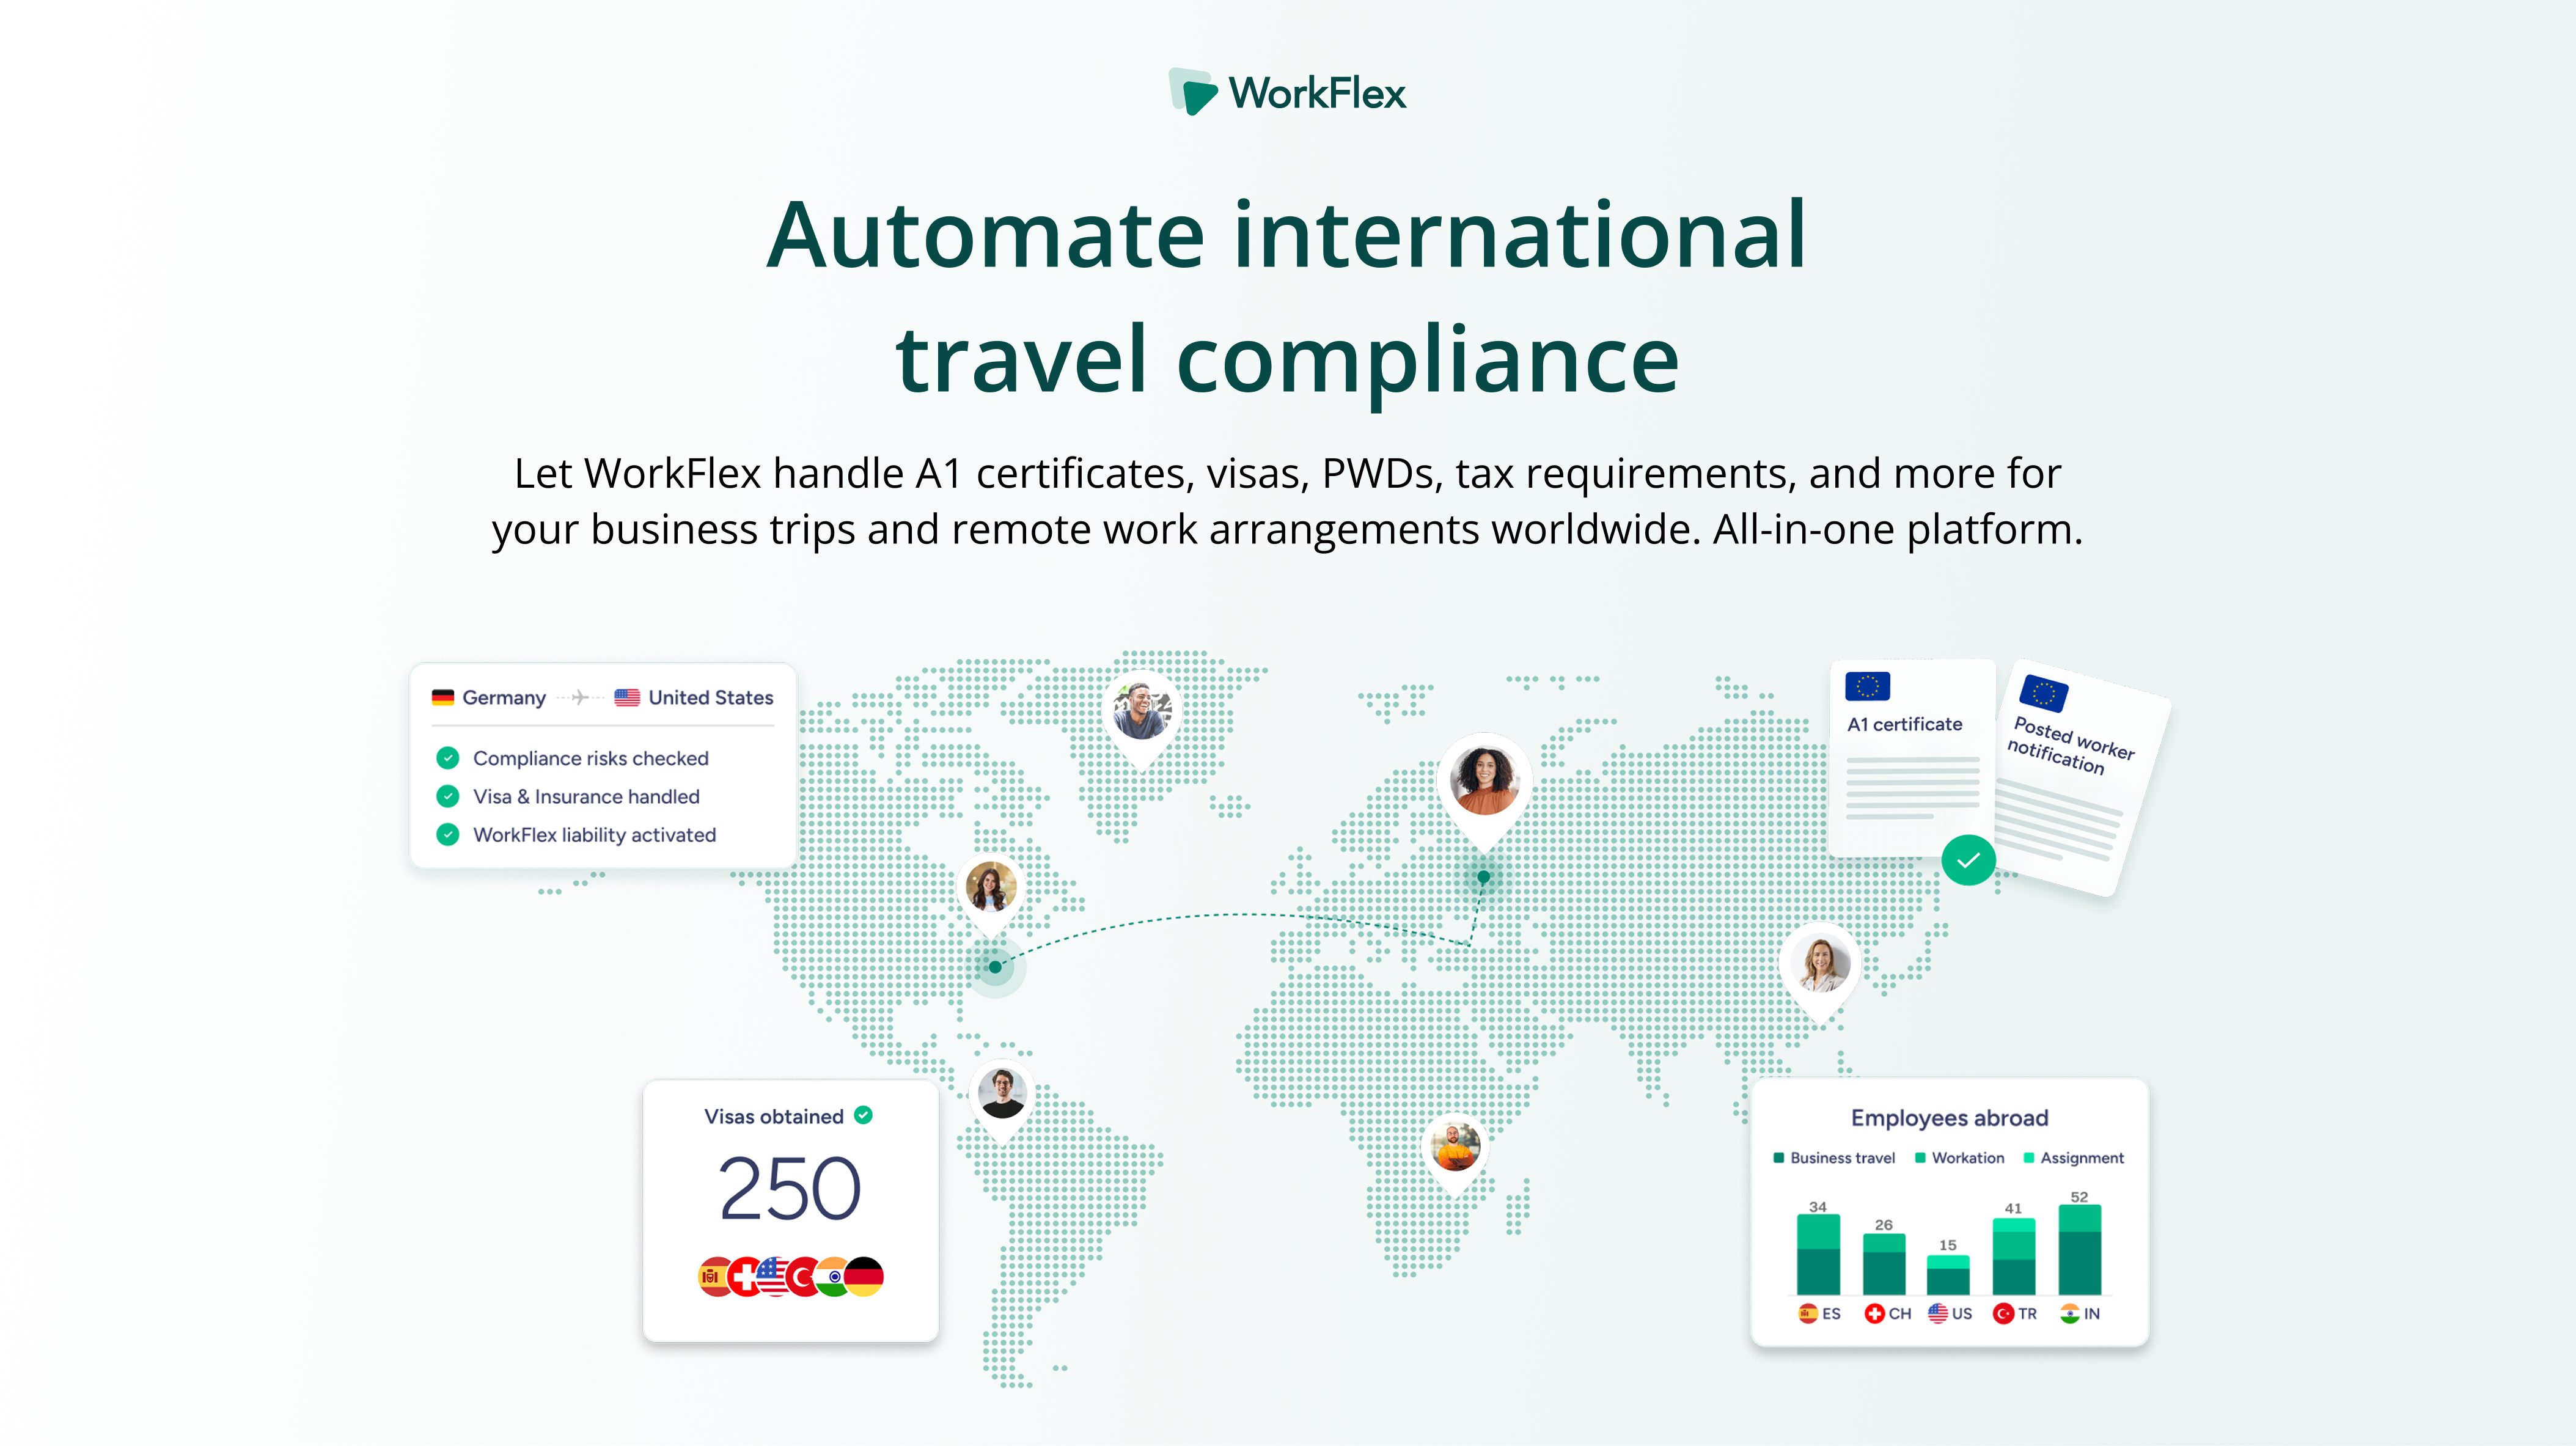The image size is (2576, 1446).
Task: Click the ES flag under the bar chart
Action: pyautogui.click(x=1808, y=1313)
